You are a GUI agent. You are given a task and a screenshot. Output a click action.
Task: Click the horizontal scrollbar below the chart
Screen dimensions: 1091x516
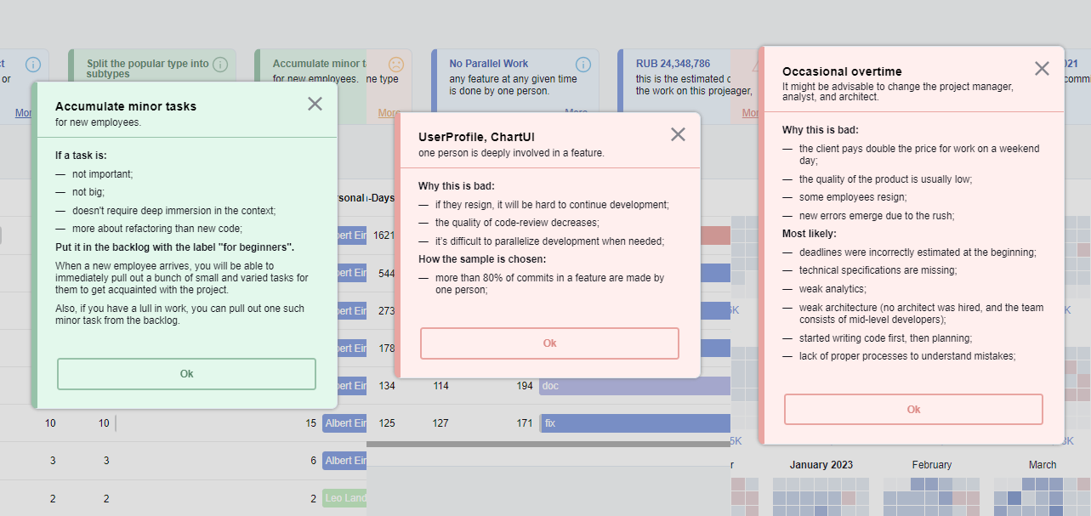[548, 444]
